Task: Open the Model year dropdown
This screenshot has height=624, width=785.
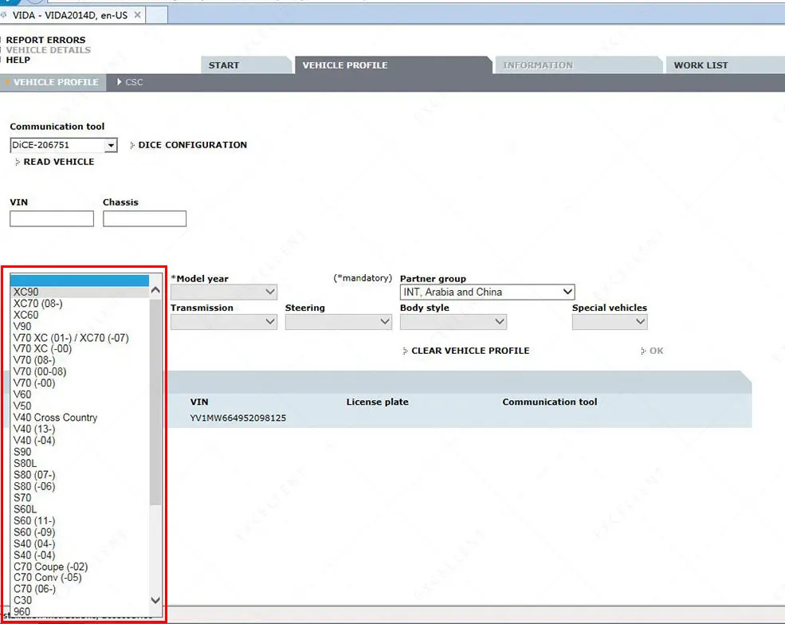Action: tap(224, 292)
